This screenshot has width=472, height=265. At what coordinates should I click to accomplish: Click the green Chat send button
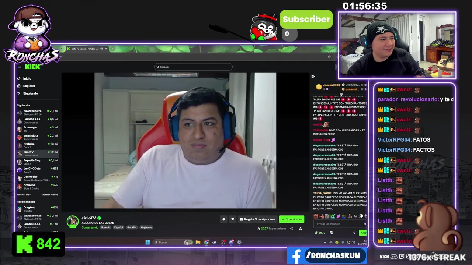363,233
